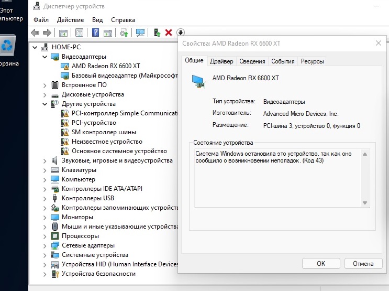Image resolution: width=389 pixels, height=291 pixels.
Task: Open the Файл menu
Action: point(41,20)
